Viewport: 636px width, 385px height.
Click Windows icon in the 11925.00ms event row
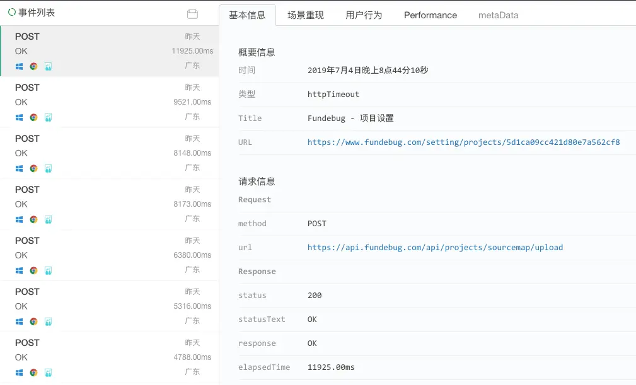pos(19,66)
